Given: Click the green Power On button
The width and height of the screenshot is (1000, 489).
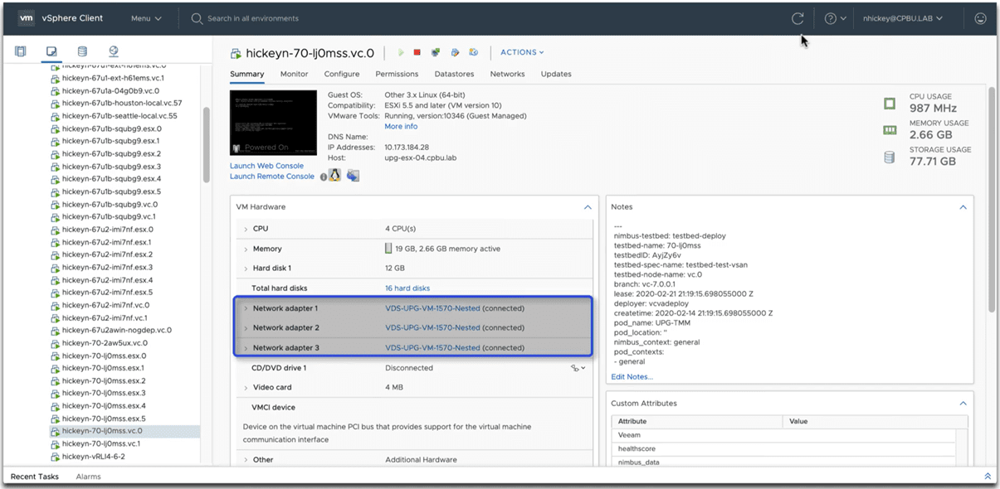Looking at the screenshot, I should (401, 53).
